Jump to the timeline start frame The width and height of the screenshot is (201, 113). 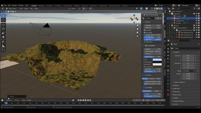pyautogui.click(x=79, y=100)
